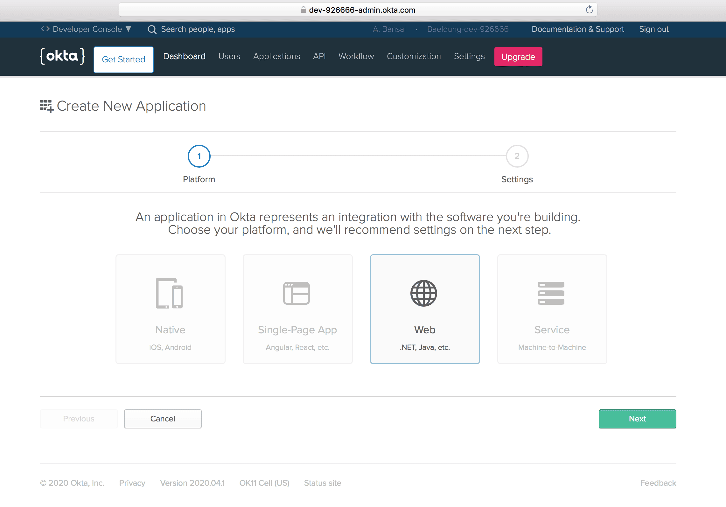
Task: Pick the Web globe icon
Action: click(424, 293)
